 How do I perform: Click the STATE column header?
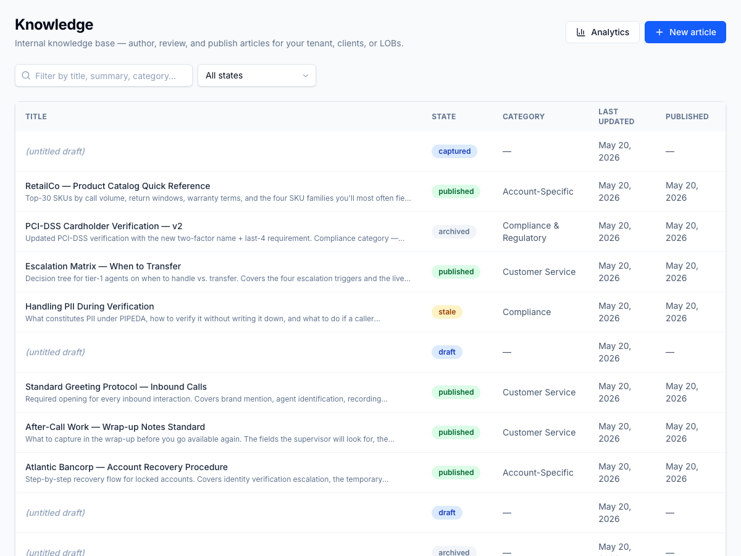point(443,117)
